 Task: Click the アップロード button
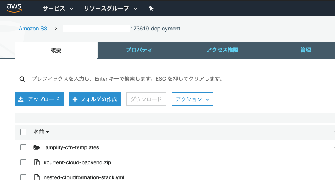tap(39, 99)
